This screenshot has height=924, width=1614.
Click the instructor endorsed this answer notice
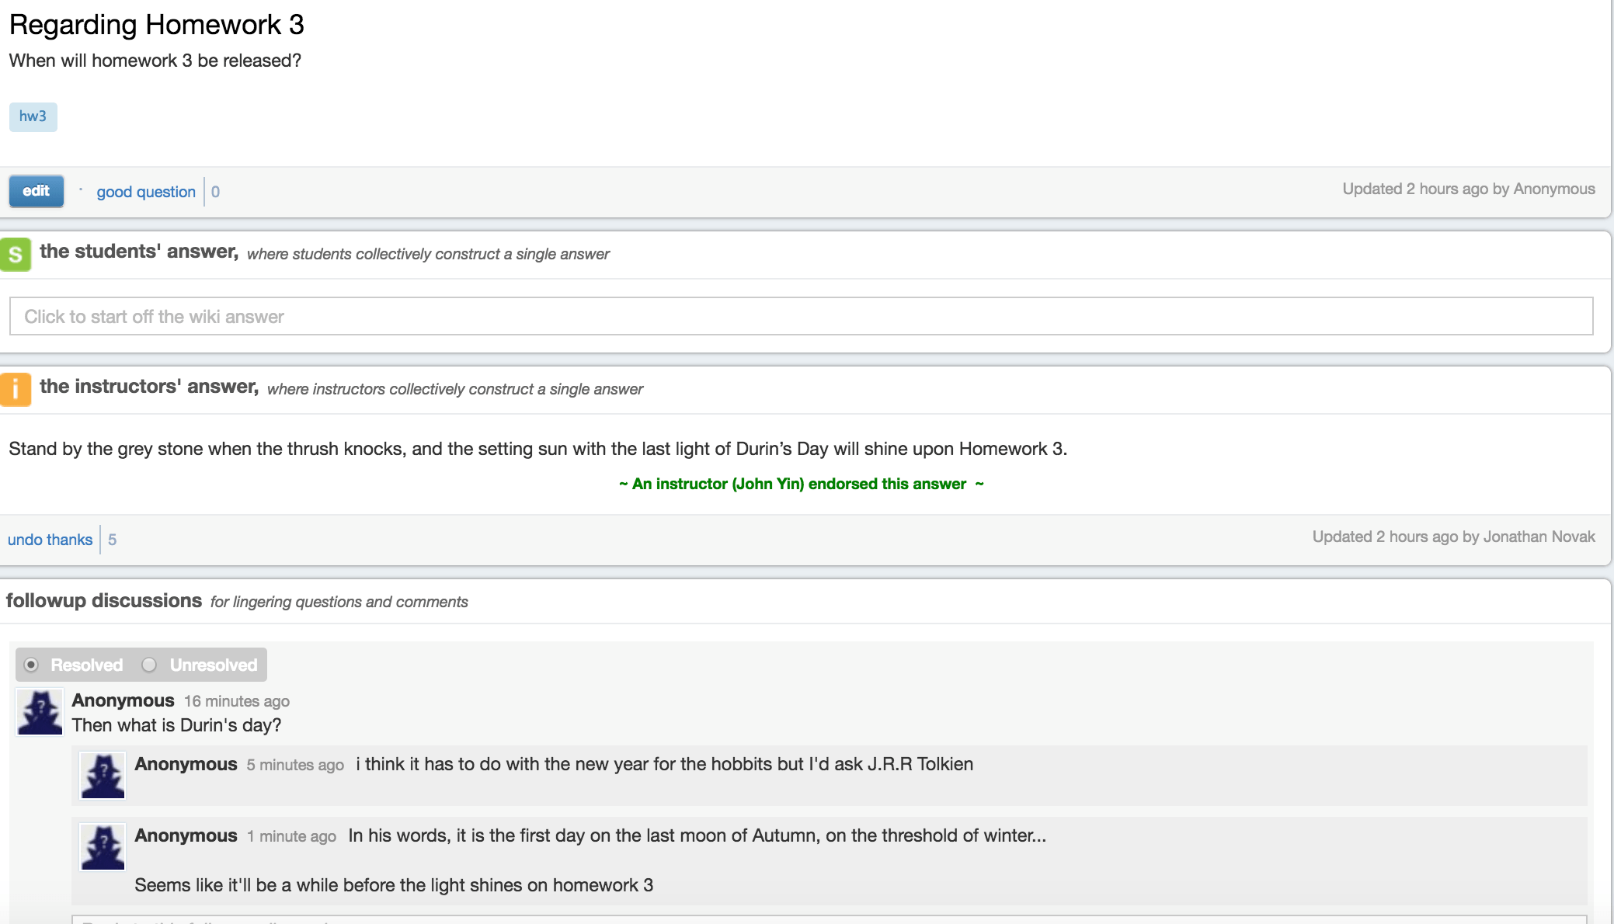click(801, 484)
